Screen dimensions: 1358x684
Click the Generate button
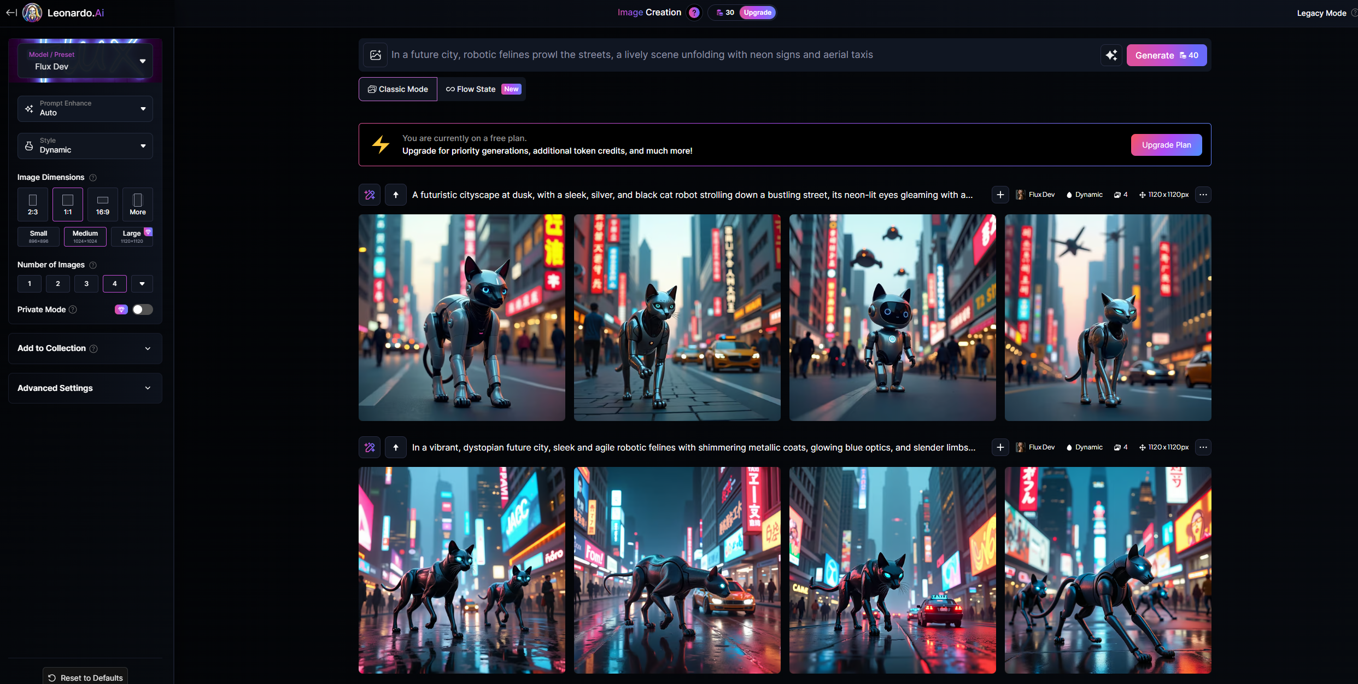tap(1166, 55)
